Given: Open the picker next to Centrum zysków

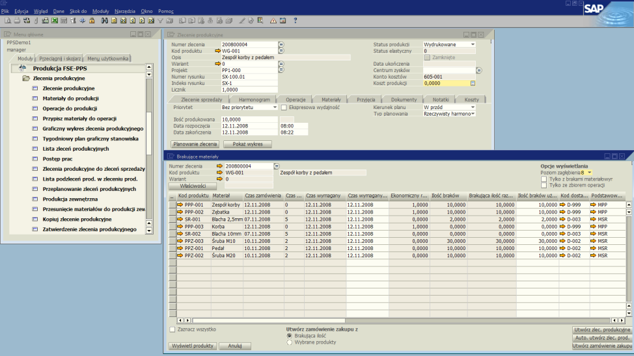Looking at the screenshot, I should (478, 70).
